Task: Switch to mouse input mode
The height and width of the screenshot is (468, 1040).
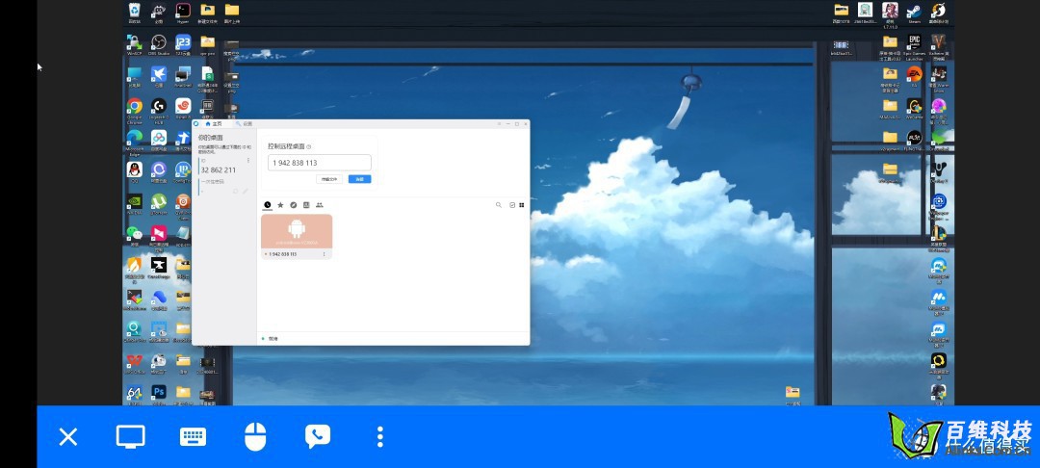Action: pos(255,437)
